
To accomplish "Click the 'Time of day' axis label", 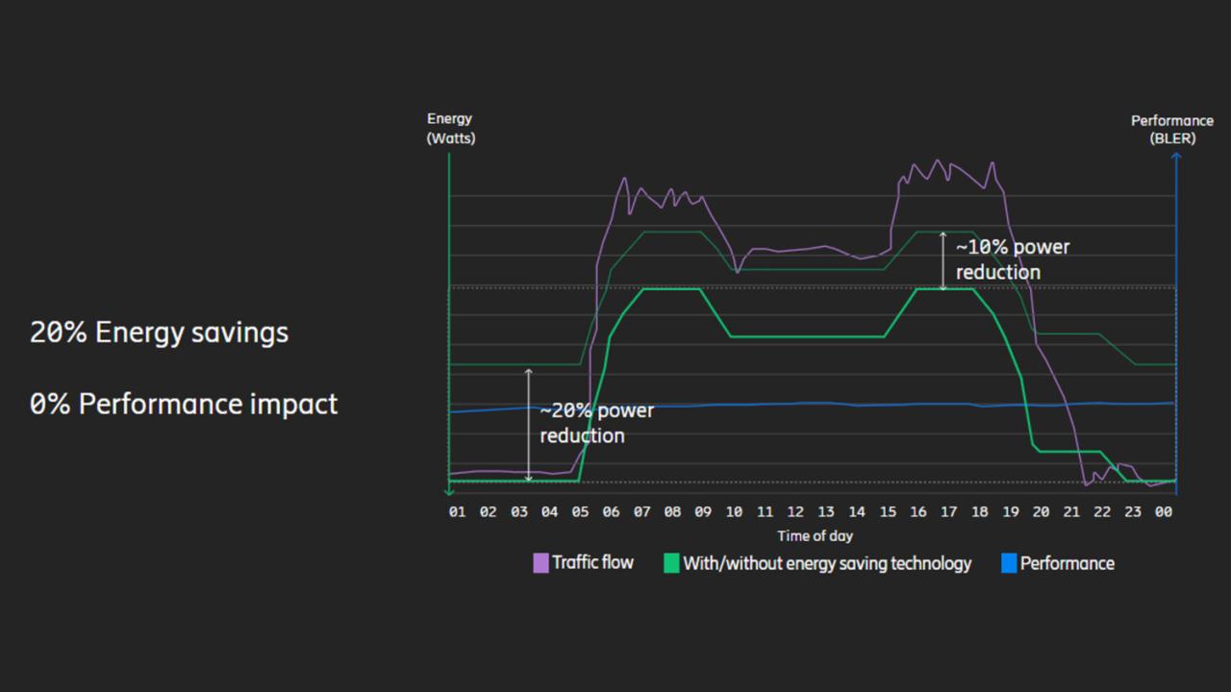I will [816, 536].
